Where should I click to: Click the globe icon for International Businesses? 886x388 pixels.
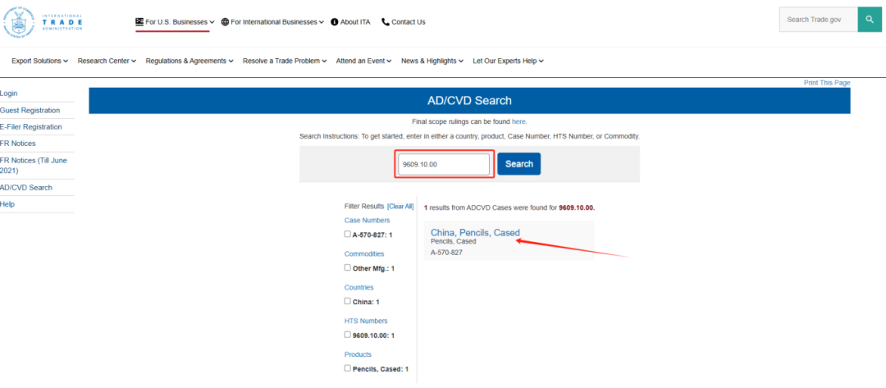[x=225, y=22]
